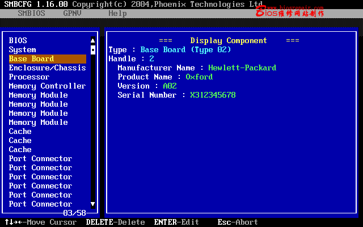Click the version value A02
This screenshot has width=363, height=227.
coord(170,86)
